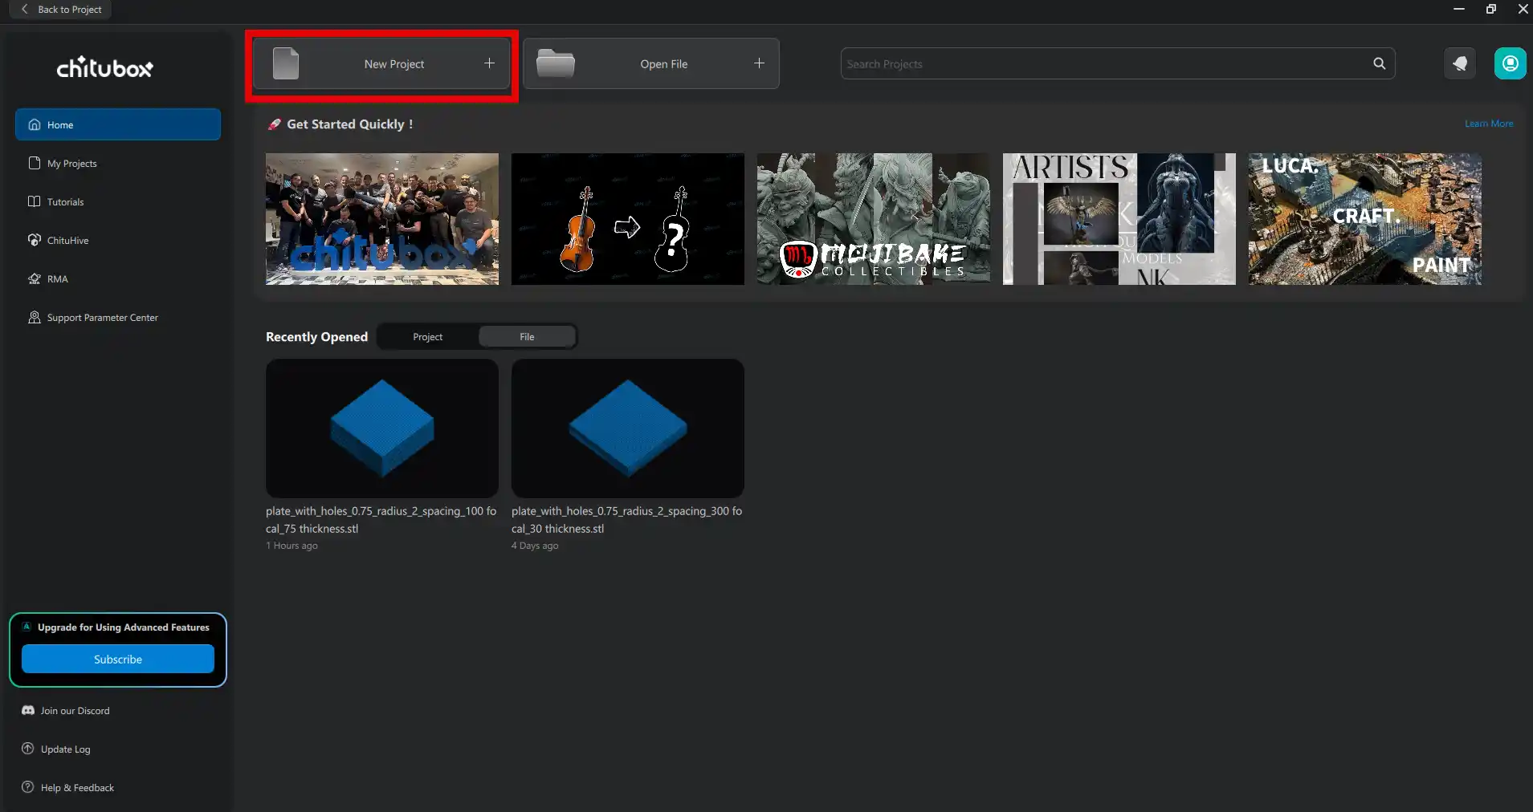Select the File tab in Recently Opened
Viewport: 1533px width, 812px height.
tap(527, 337)
